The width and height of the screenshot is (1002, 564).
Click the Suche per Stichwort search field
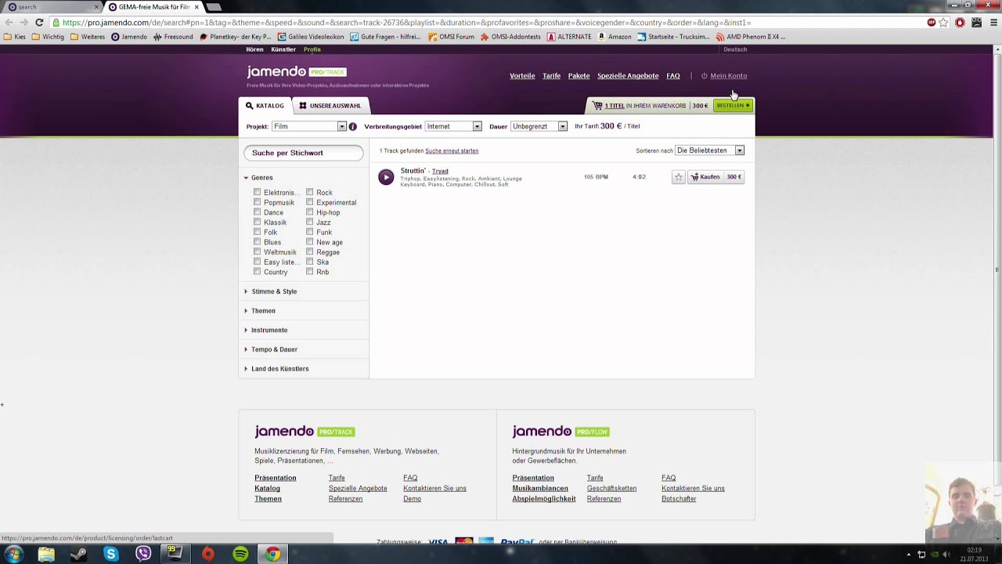coord(304,153)
